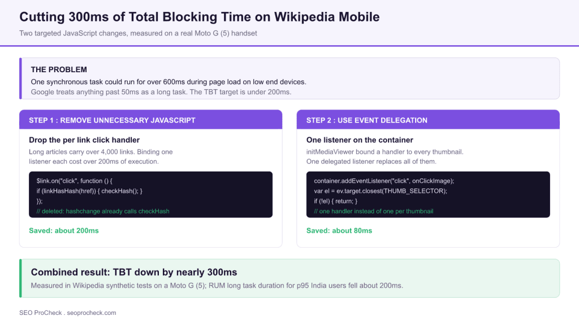
Task: Click Saved: about 200ms label
Action: click(64, 231)
